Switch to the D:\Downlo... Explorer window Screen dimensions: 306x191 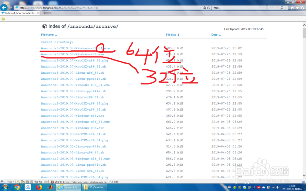[94, 187]
